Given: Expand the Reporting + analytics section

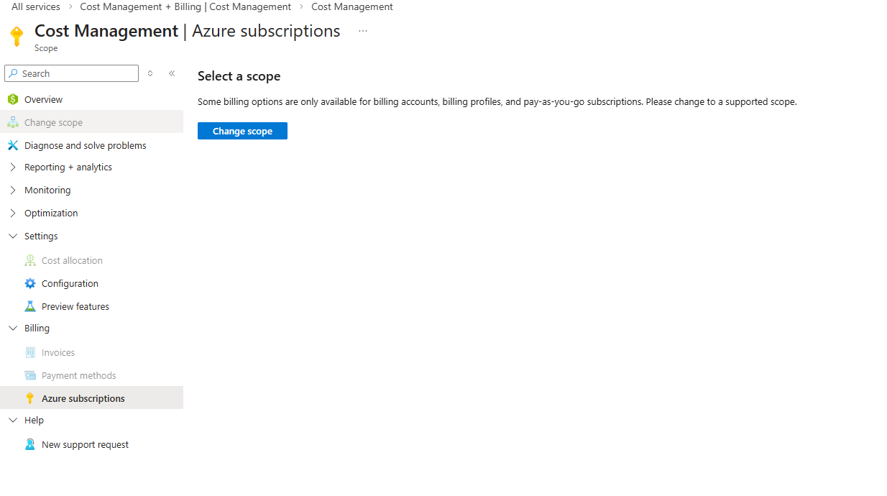Looking at the screenshot, I should [x=13, y=167].
